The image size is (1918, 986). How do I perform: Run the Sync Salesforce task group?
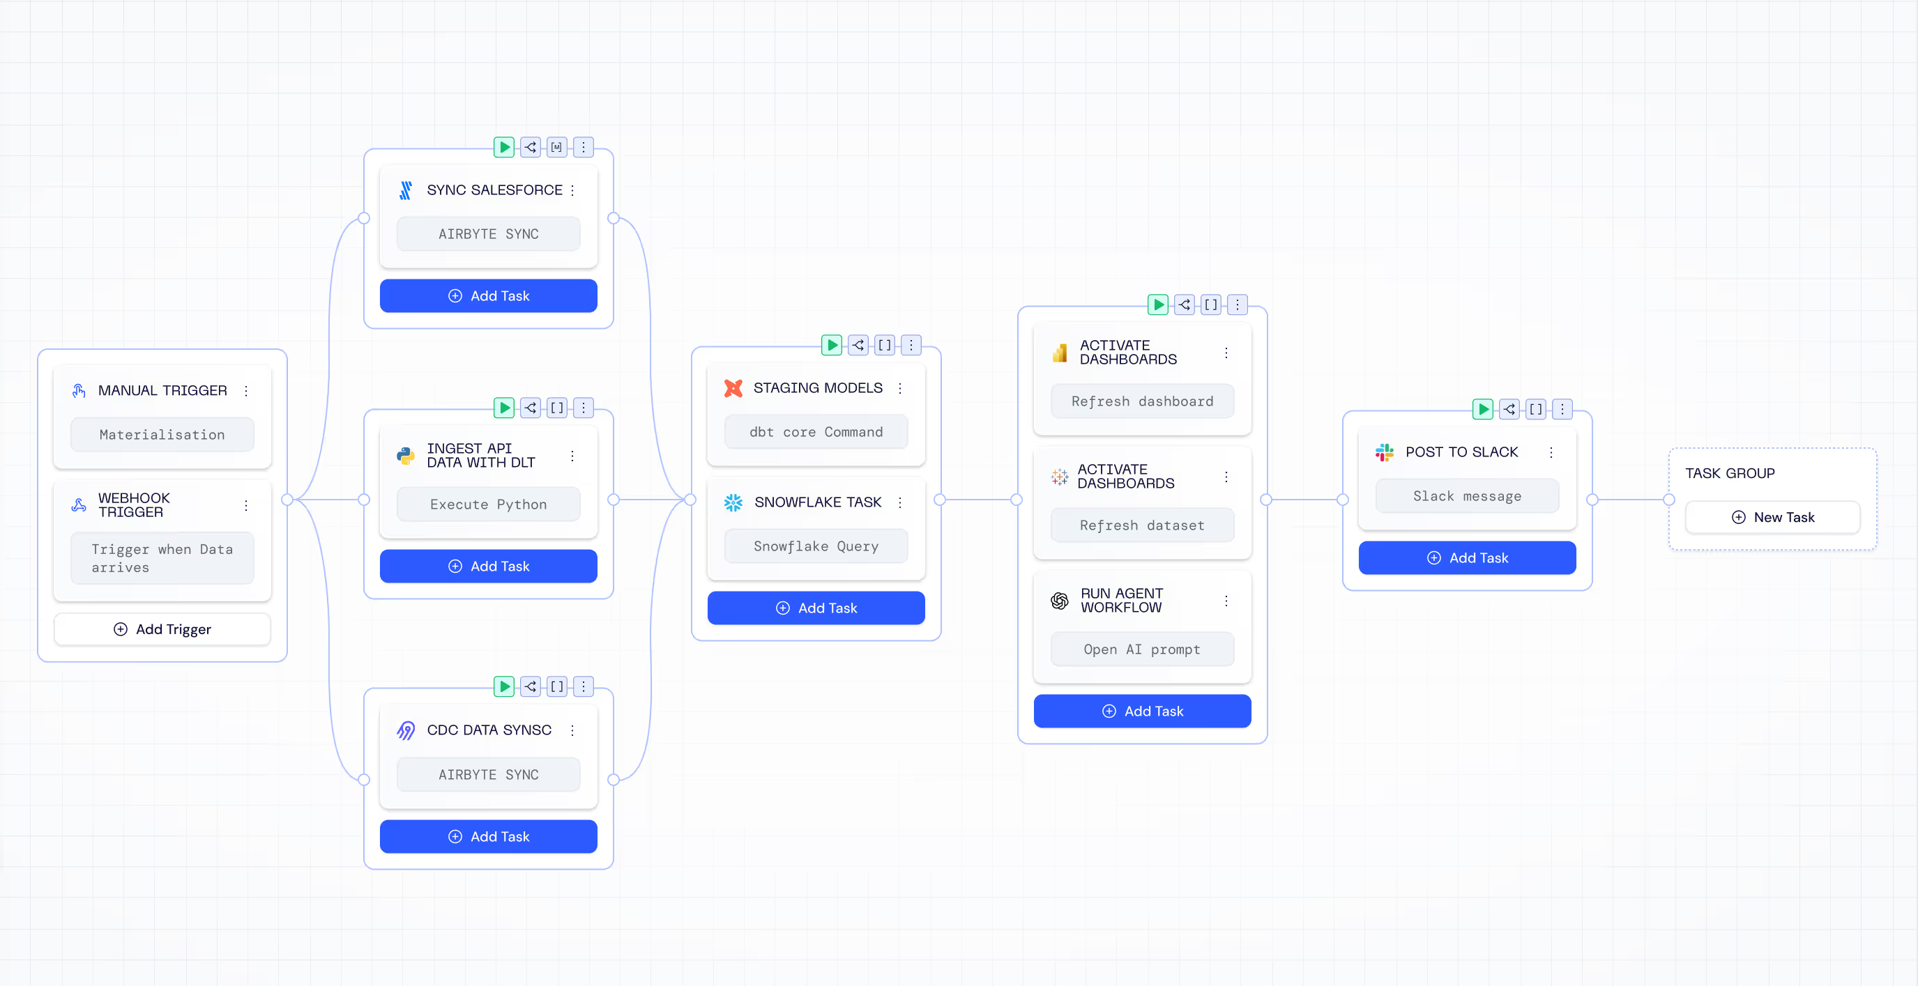[504, 147]
